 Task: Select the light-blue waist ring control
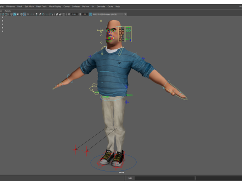click(112, 98)
